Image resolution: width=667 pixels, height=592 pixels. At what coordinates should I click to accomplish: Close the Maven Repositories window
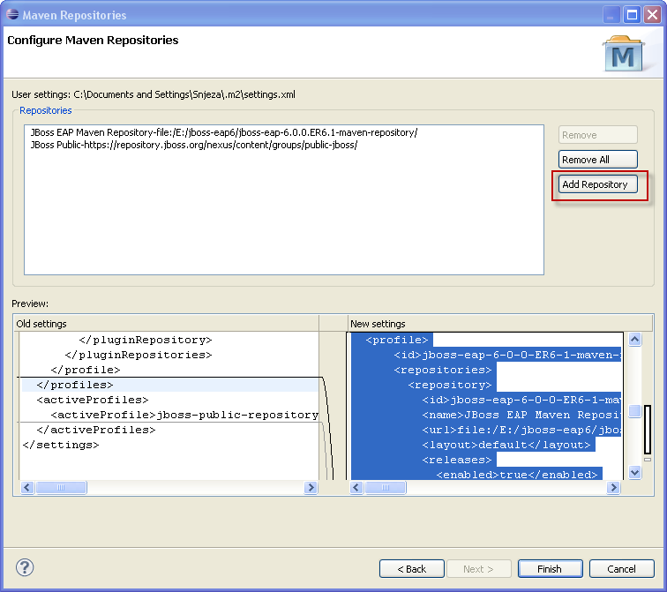pyautogui.click(x=652, y=15)
